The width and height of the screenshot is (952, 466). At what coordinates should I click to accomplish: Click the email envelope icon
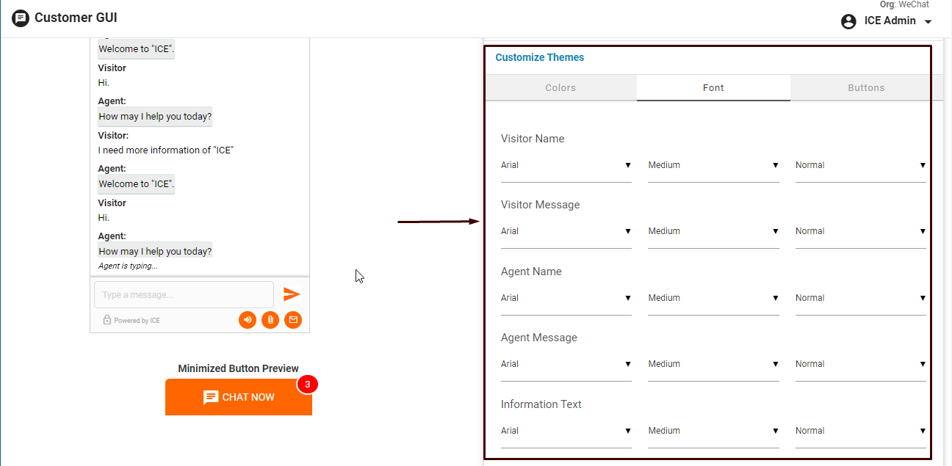[x=293, y=320]
